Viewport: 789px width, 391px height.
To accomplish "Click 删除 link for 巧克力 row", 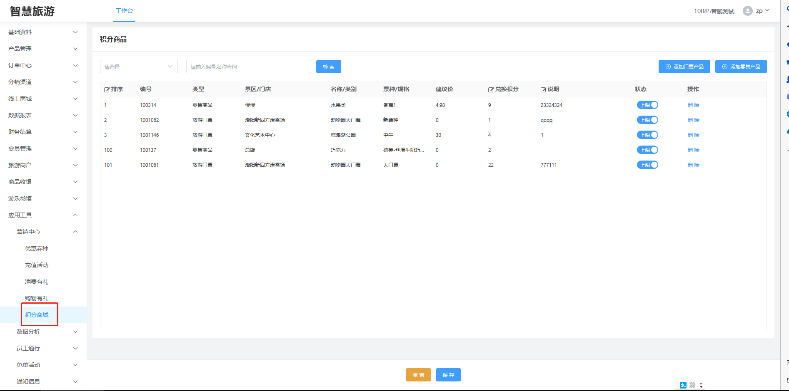I will point(693,150).
